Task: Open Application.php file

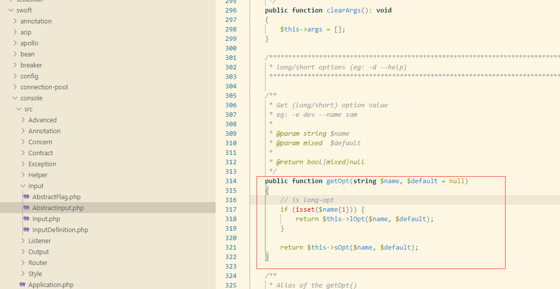Action: 51,285
